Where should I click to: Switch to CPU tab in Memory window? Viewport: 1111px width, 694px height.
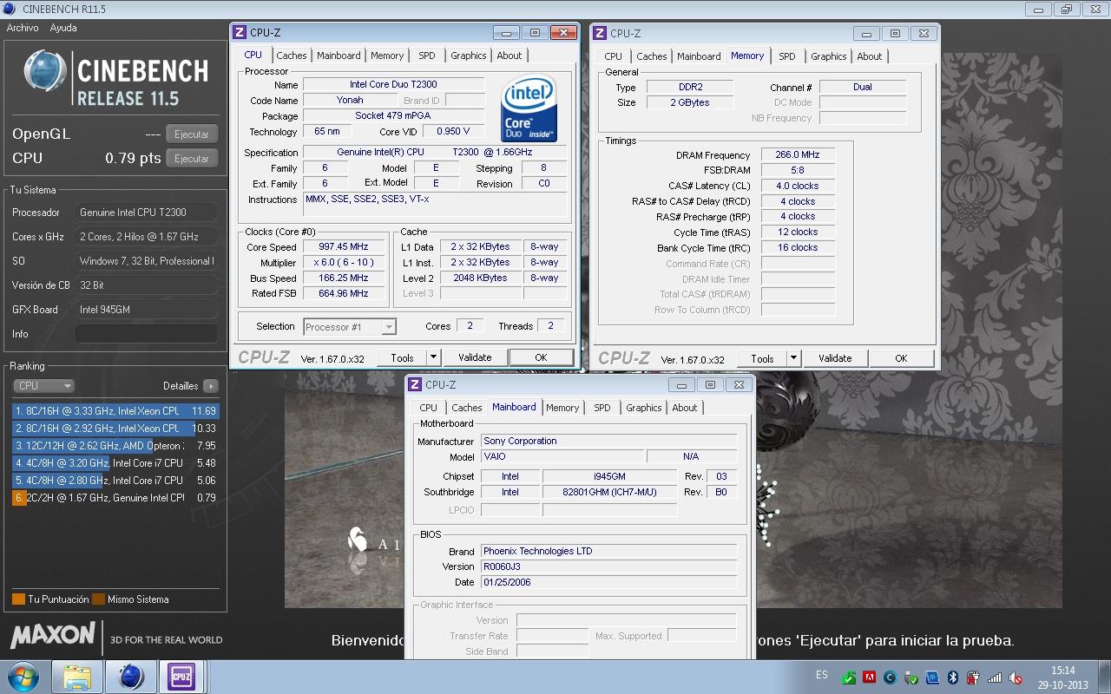(x=614, y=56)
